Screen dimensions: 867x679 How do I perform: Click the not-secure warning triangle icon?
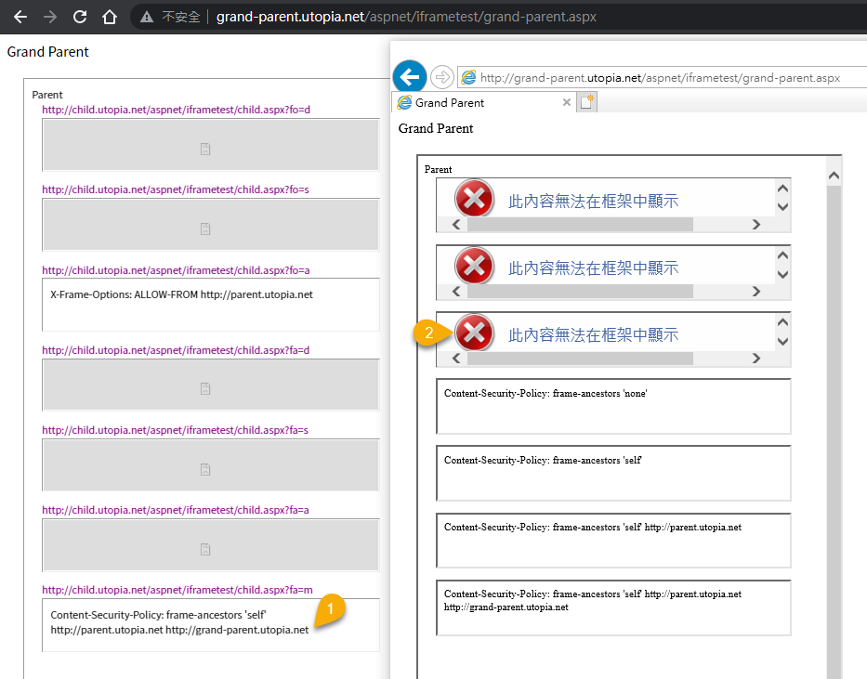click(147, 17)
